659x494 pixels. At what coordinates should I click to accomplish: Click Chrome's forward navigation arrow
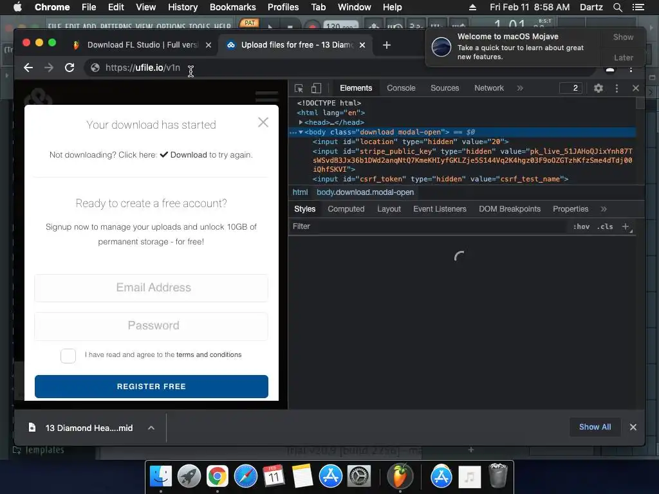pos(49,68)
